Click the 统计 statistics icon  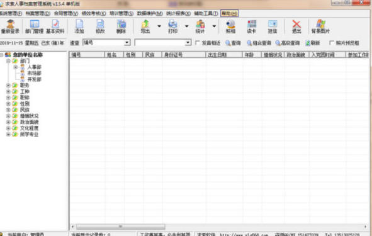[200, 26]
